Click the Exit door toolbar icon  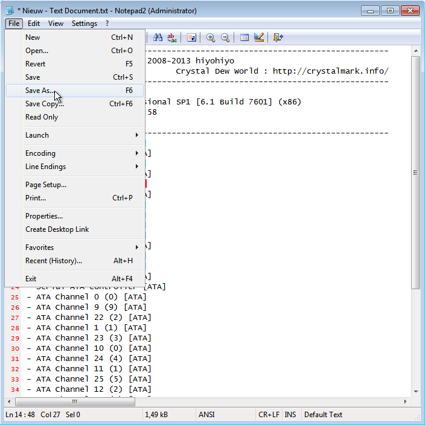tap(278, 37)
